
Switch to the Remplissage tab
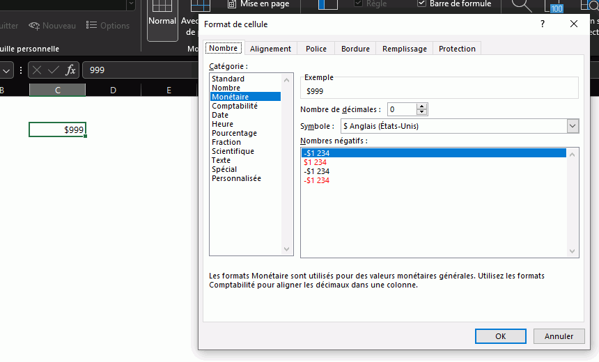coord(404,49)
